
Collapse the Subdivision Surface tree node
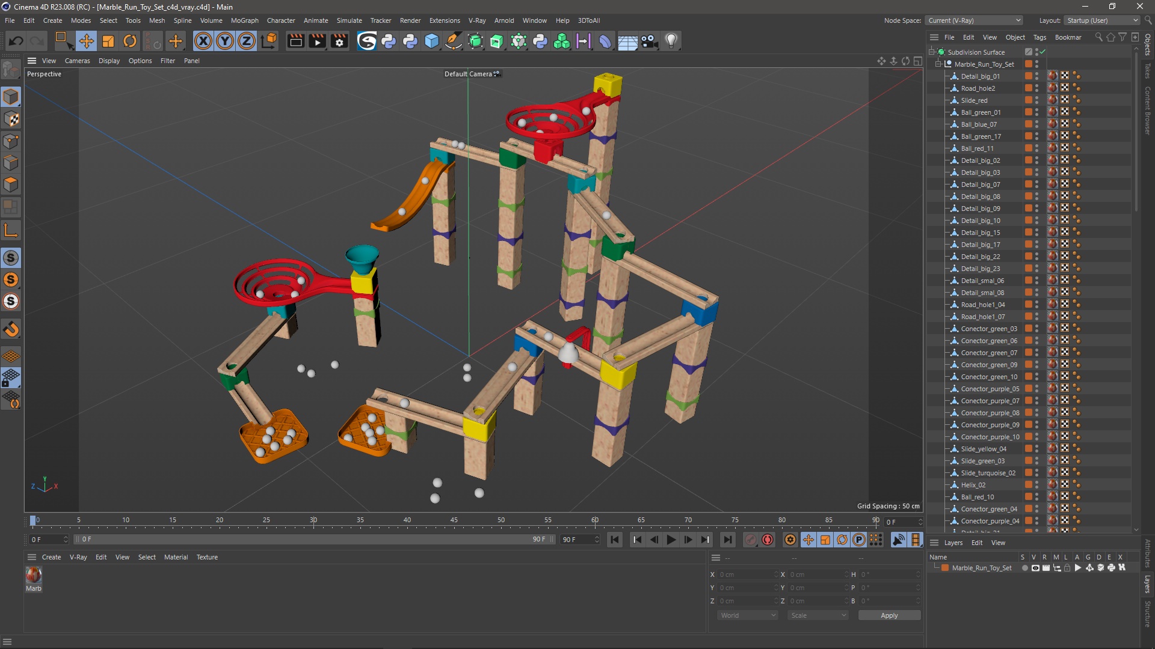[931, 52]
